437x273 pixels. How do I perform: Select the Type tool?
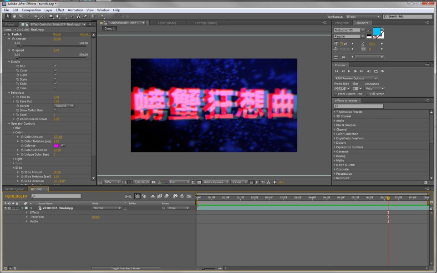click(x=64, y=16)
